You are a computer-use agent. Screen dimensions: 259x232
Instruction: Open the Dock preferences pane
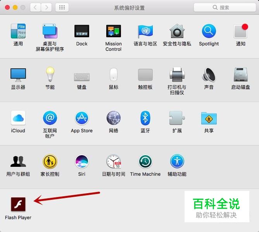[x=82, y=31]
